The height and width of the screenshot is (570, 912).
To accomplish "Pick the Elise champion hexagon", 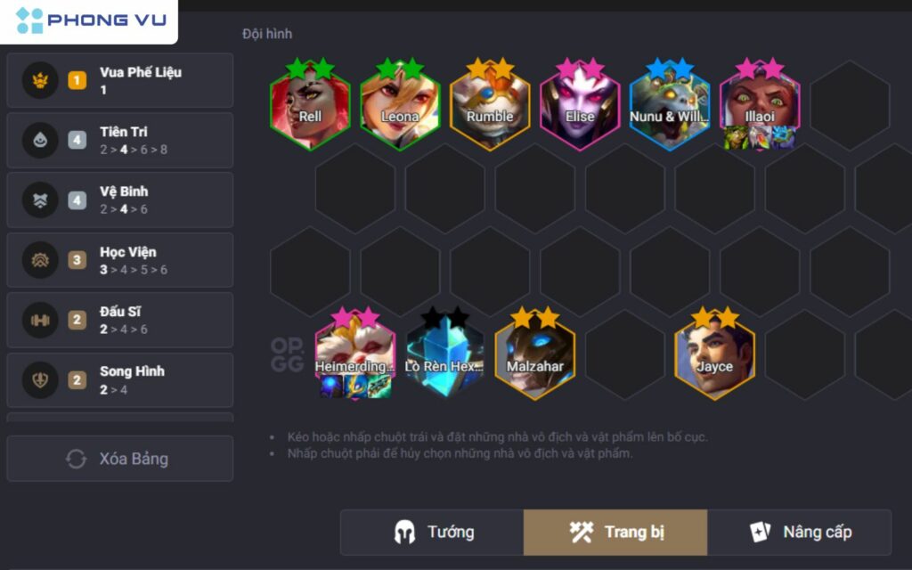I will tap(580, 105).
